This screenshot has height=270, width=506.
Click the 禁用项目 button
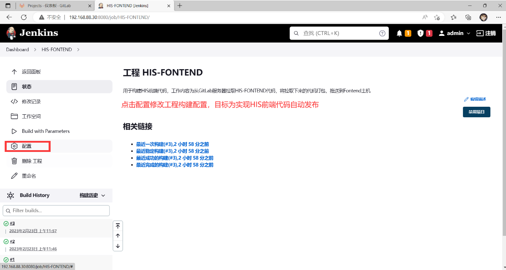coord(476,112)
